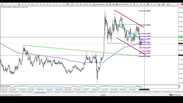
Task: Open the search magnifier in toolbar
Action: tap(178, 4)
